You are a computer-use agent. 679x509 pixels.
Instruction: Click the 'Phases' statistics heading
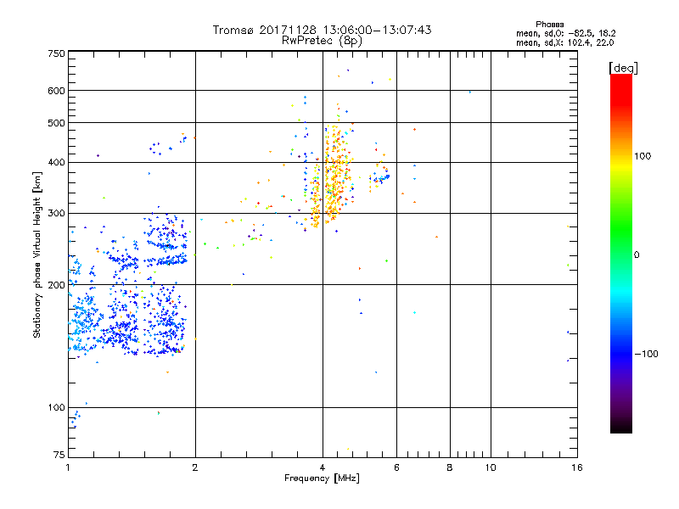[x=549, y=25]
